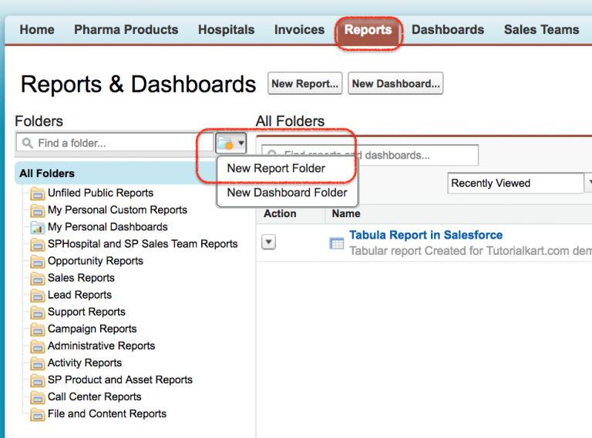
Task: Switch to the Hospitals tab
Action: coord(226,29)
